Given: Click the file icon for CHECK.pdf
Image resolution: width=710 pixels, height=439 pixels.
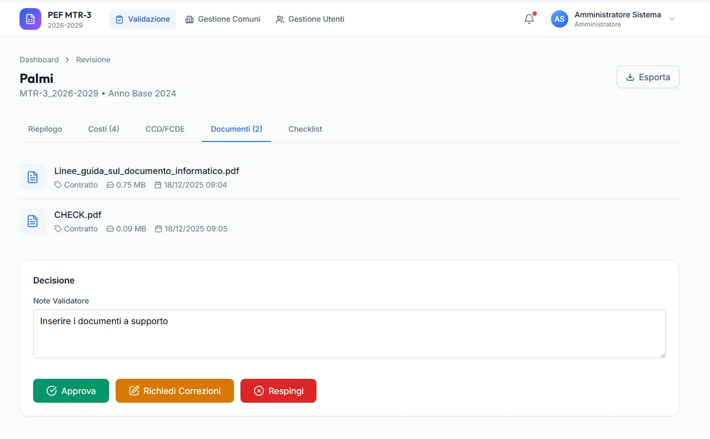Looking at the screenshot, I should point(33,221).
